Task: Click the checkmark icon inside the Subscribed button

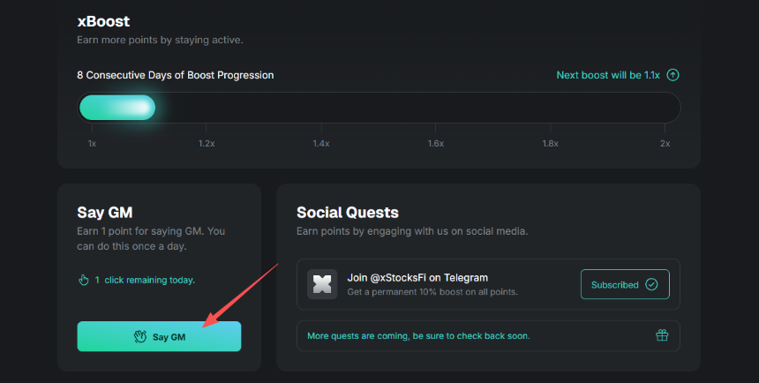Action: (x=651, y=284)
